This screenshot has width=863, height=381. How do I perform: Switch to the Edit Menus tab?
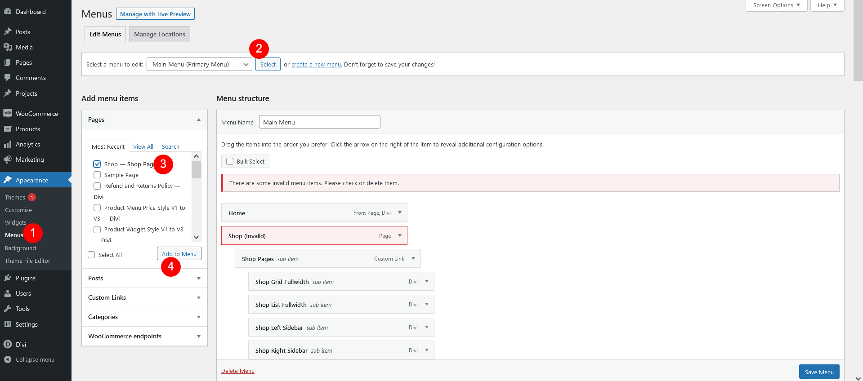click(x=105, y=34)
